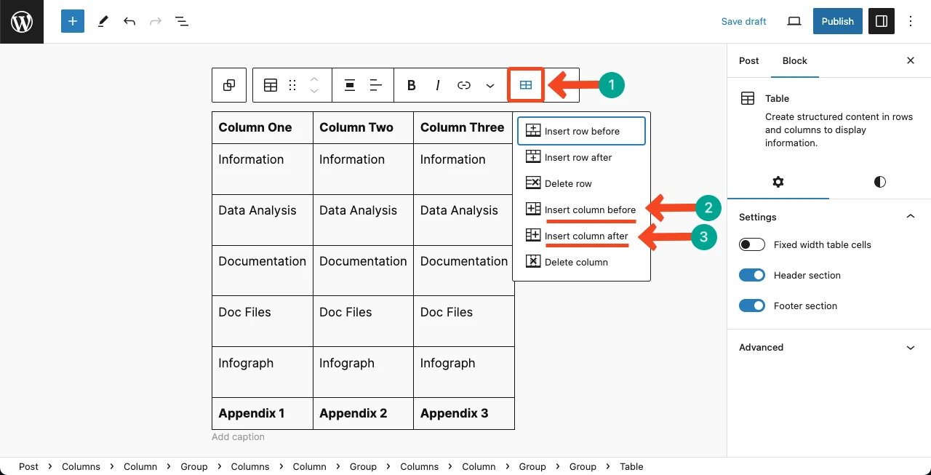
Task: Open the Styles half-circle tab
Action: click(880, 182)
